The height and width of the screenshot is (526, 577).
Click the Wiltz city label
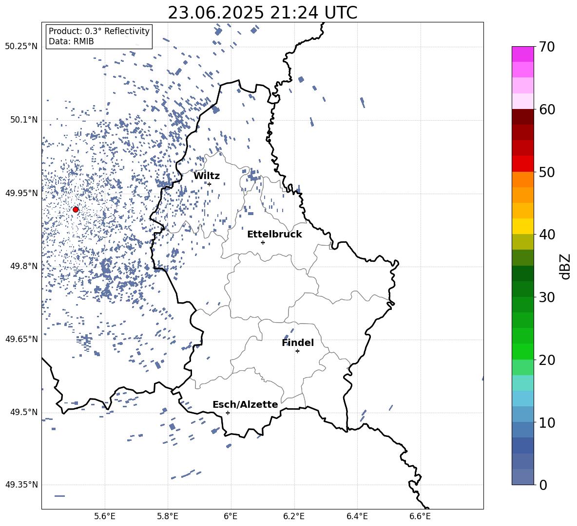(207, 176)
